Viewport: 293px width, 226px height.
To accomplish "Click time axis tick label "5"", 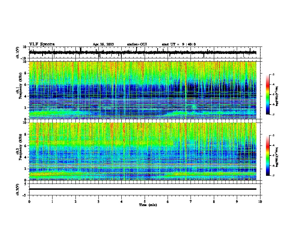I will 145,202.
